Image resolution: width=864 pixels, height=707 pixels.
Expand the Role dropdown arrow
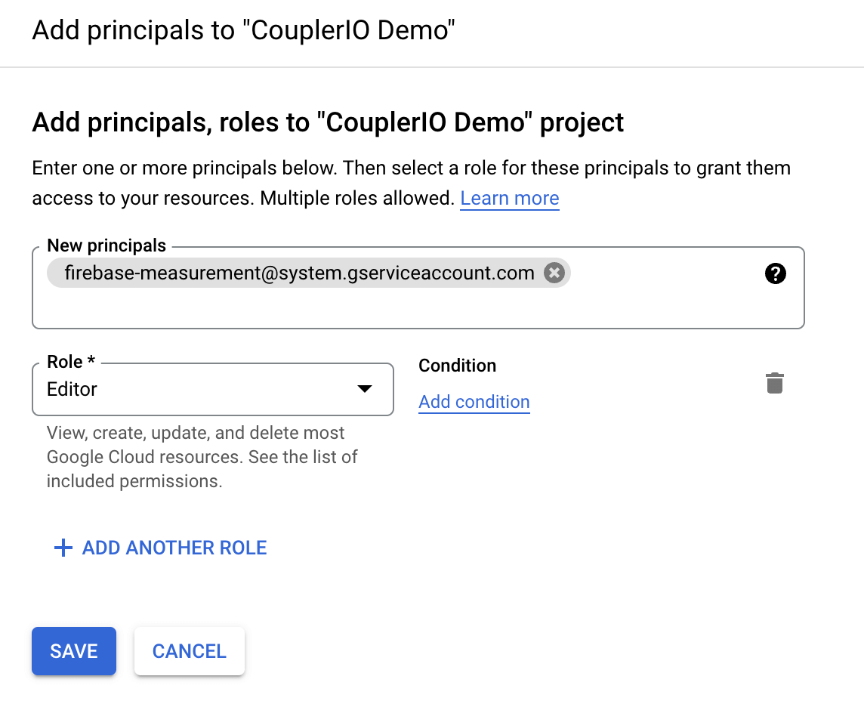click(x=364, y=389)
